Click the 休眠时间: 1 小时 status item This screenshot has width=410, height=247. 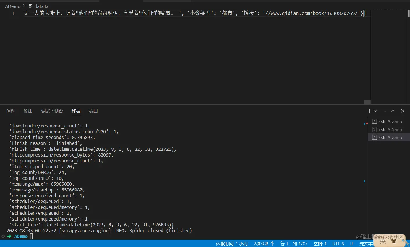232,244
